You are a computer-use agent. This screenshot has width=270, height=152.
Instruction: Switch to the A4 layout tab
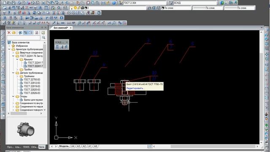click(x=73, y=146)
